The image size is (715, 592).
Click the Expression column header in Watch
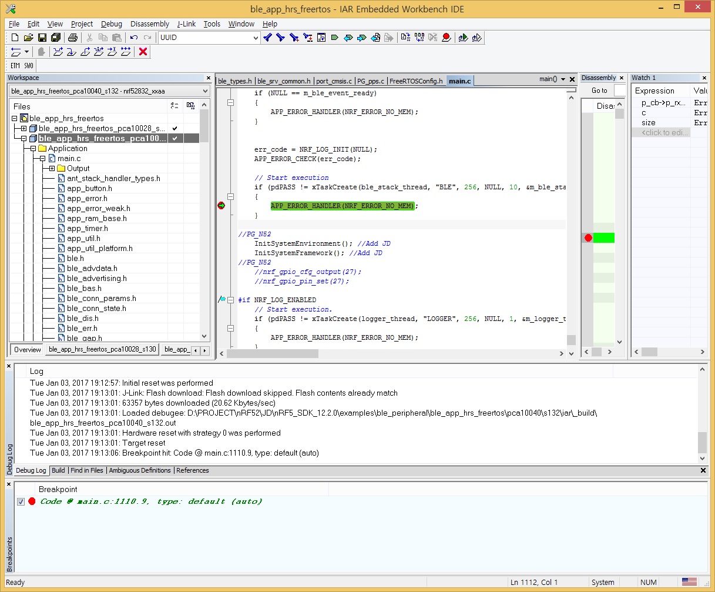coord(654,91)
